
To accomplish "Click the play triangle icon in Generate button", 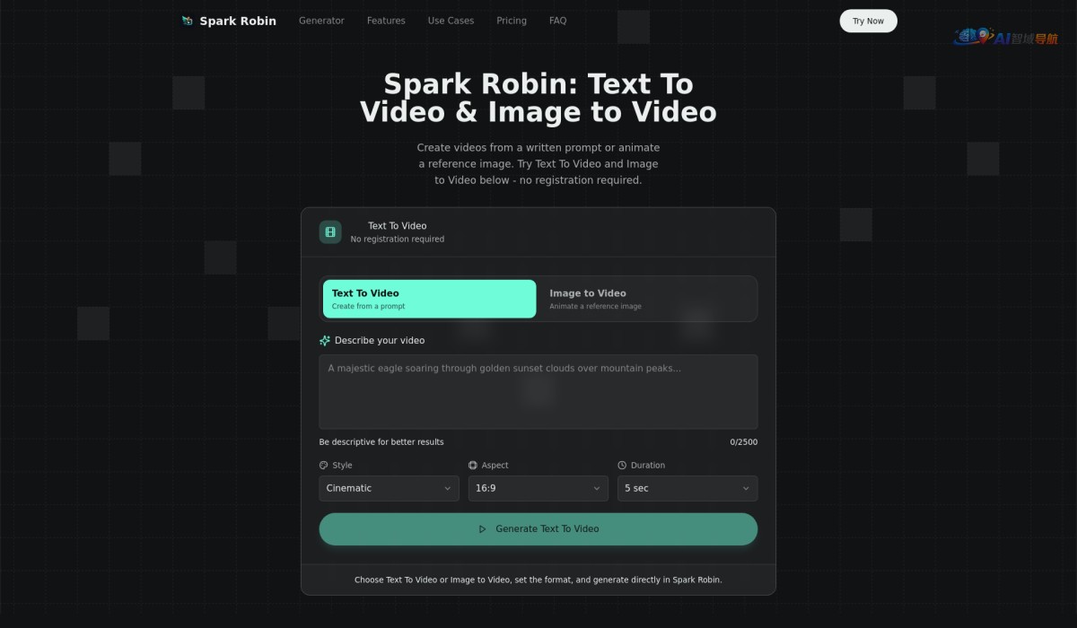I will pyautogui.click(x=483, y=529).
